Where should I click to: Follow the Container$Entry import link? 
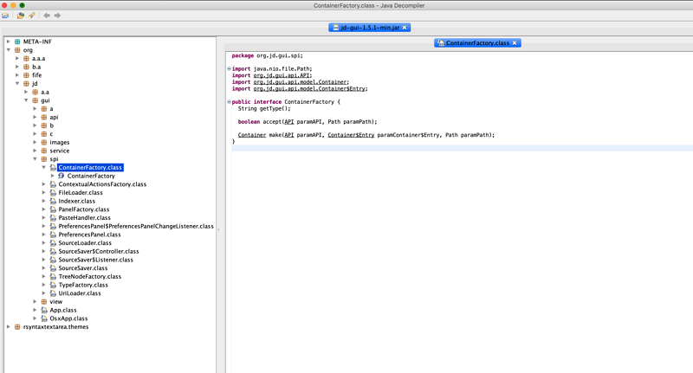[x=310, y=88]
